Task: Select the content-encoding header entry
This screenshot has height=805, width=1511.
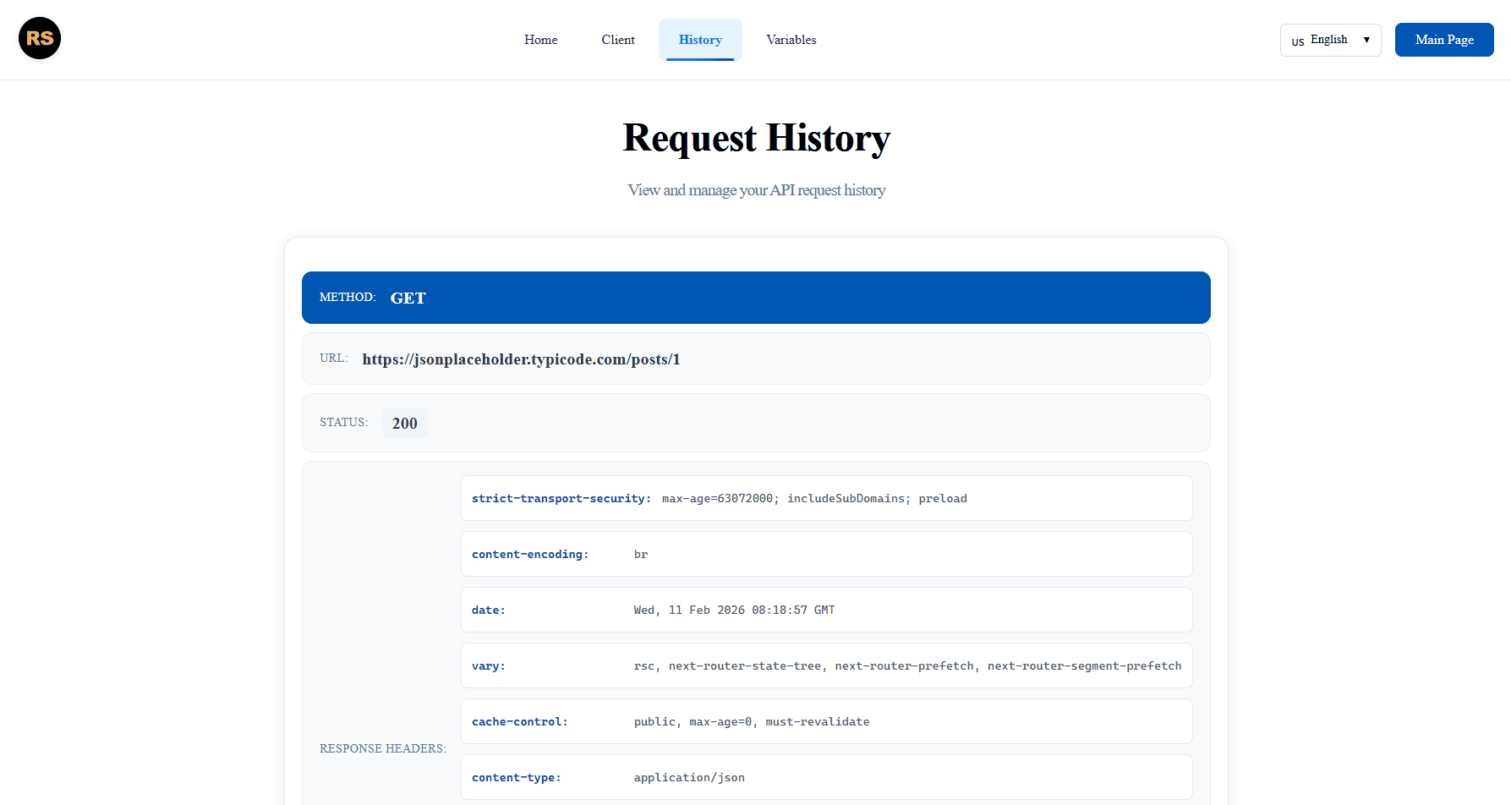Action: coord(826,554)
